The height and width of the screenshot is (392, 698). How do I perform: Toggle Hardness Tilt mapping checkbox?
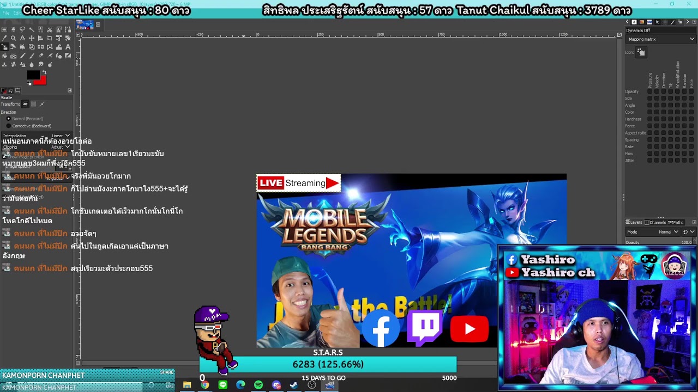pyautogui.click(x=671, y=119)
